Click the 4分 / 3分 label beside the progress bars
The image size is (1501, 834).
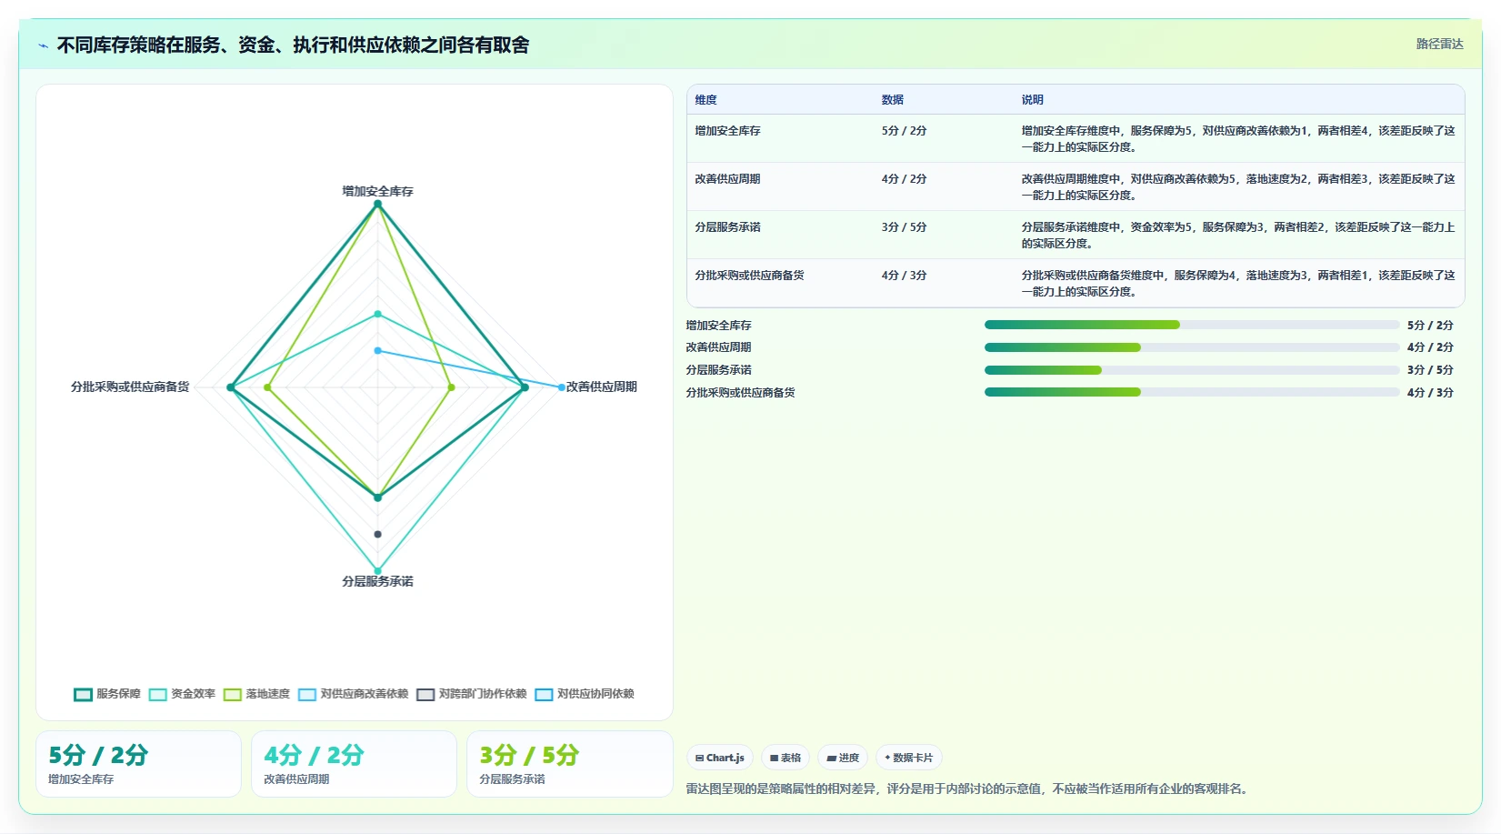(x=1430, y=393)
